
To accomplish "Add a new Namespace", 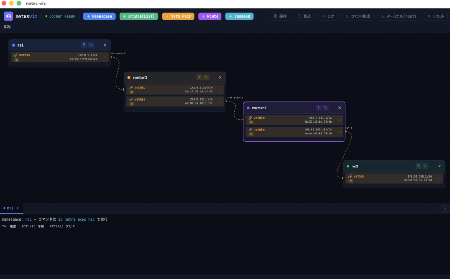I will coord(99,16).
